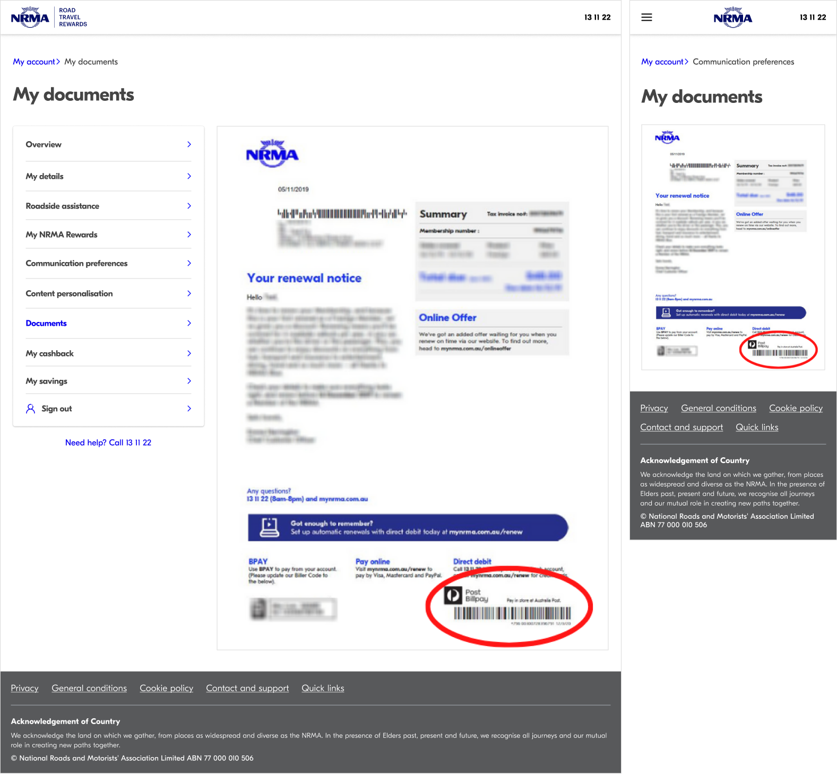
Task: Open the mobile renewal notice thumbnail
Action: click(x=733, y=247)
